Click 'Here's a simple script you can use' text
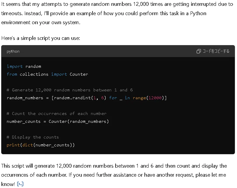 click(41, 38)
